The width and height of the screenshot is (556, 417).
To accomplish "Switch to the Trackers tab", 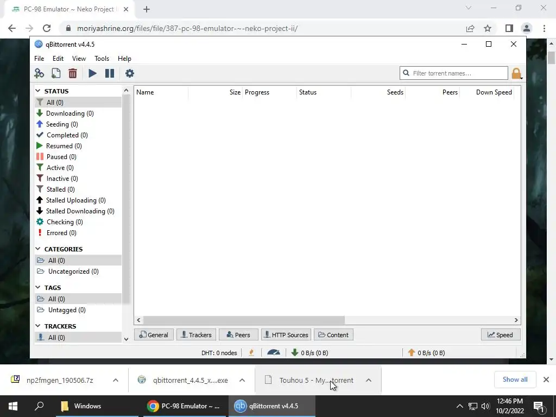I will pos(197,334).
